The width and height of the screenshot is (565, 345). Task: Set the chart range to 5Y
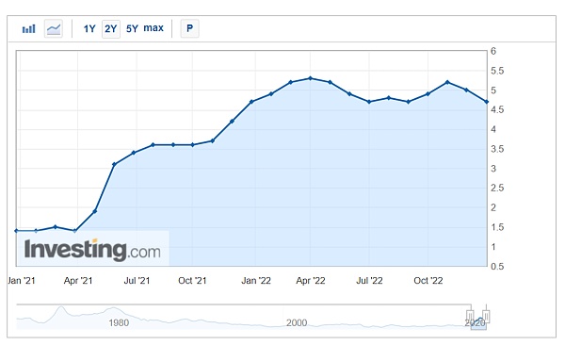[x=132, y=28]
